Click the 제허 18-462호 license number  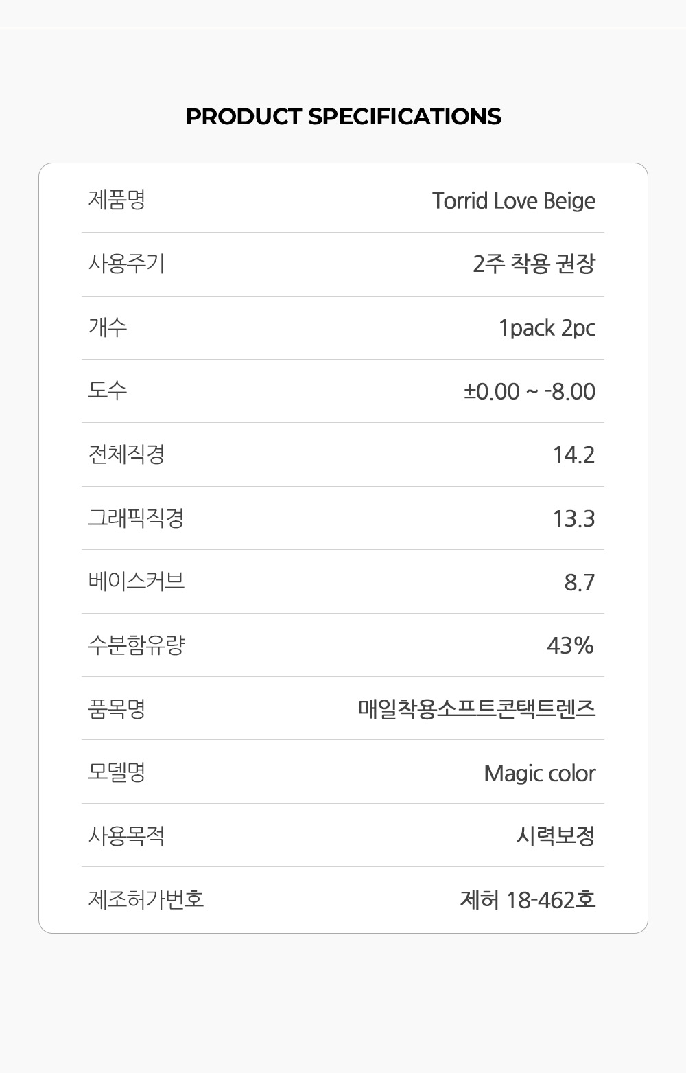(x=528, y=899)
